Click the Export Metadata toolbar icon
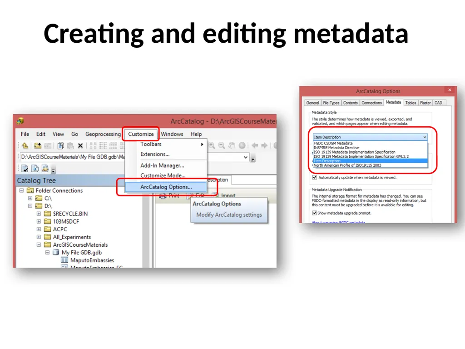The image size is (465, 349). pos(35,168)
